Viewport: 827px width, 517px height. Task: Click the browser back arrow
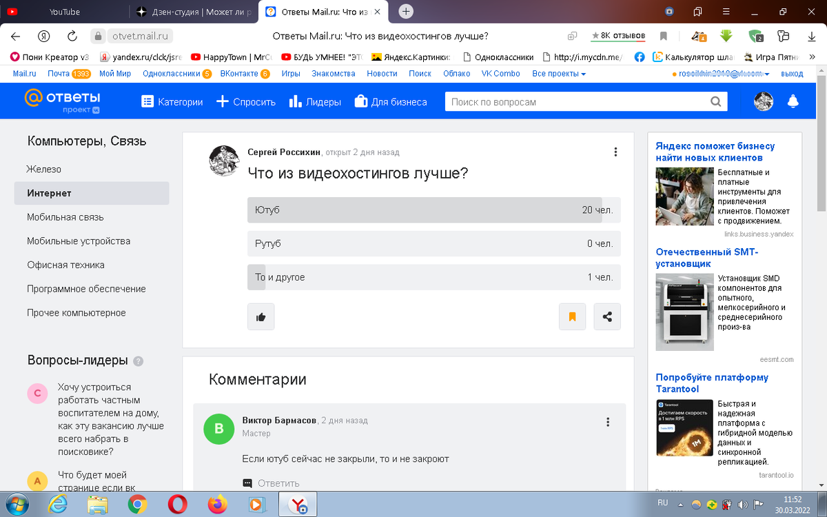[x=15, y=36]
